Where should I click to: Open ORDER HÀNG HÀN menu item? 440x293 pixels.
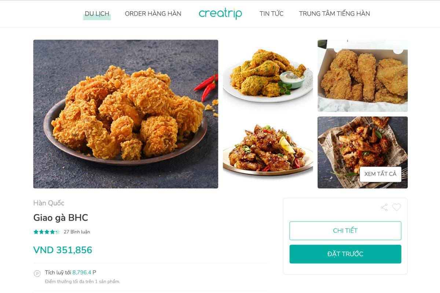point(153,14)
